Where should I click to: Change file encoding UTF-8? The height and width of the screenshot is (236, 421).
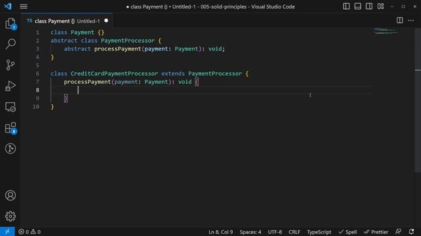275,232
